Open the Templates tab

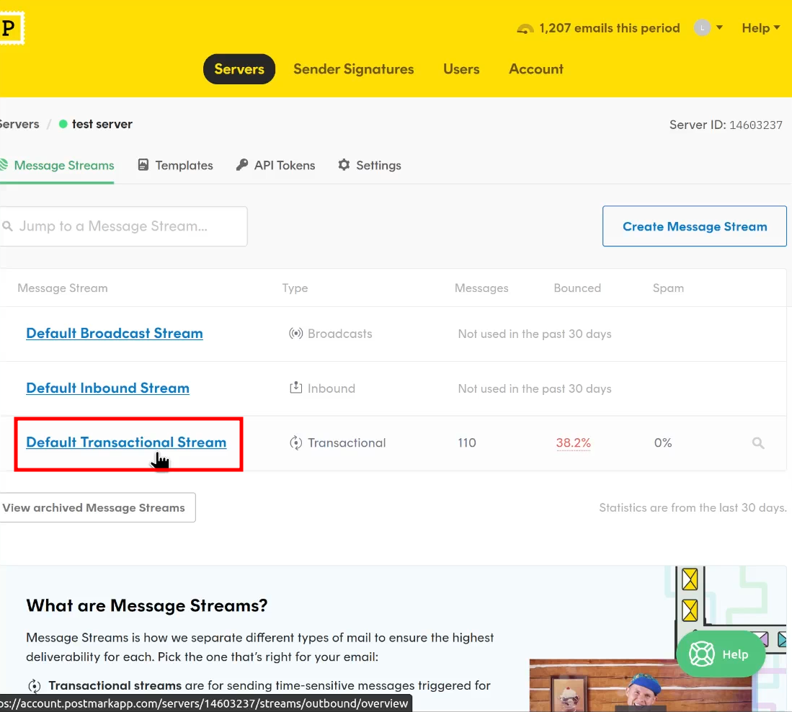click(175, 166)
